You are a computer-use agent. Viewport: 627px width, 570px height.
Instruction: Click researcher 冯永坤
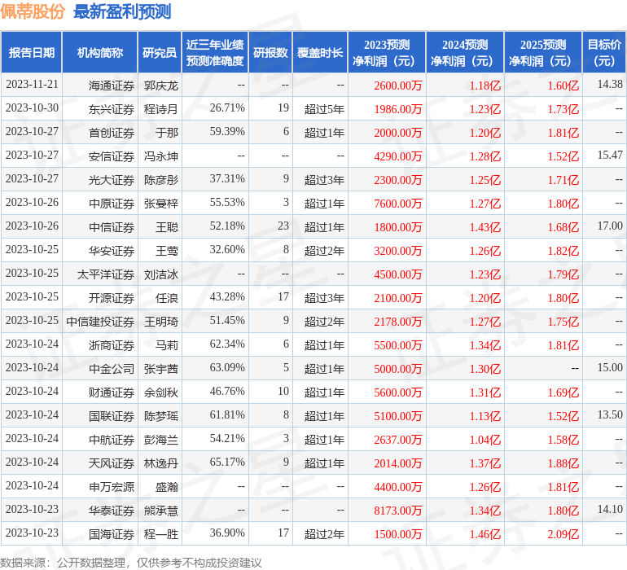point(160,156)
